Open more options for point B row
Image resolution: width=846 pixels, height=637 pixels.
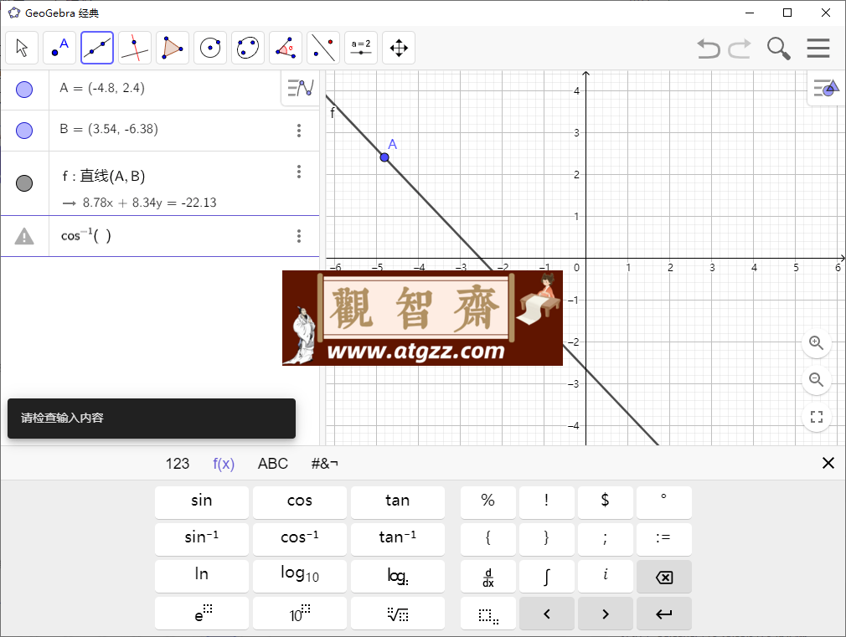(299, 131)
